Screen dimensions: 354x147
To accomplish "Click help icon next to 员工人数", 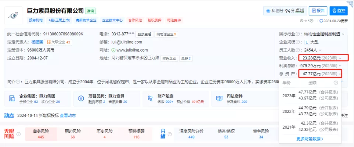I will [298, 50].
